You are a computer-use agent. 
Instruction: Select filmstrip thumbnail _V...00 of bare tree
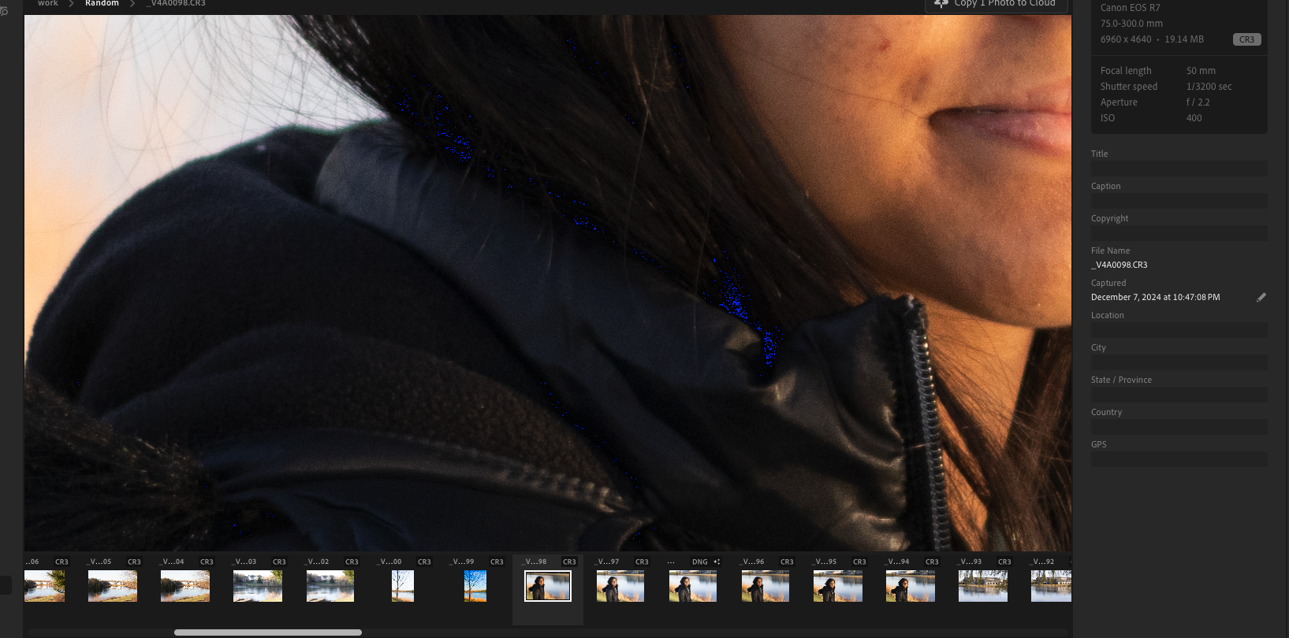click(x=403, y=586)
